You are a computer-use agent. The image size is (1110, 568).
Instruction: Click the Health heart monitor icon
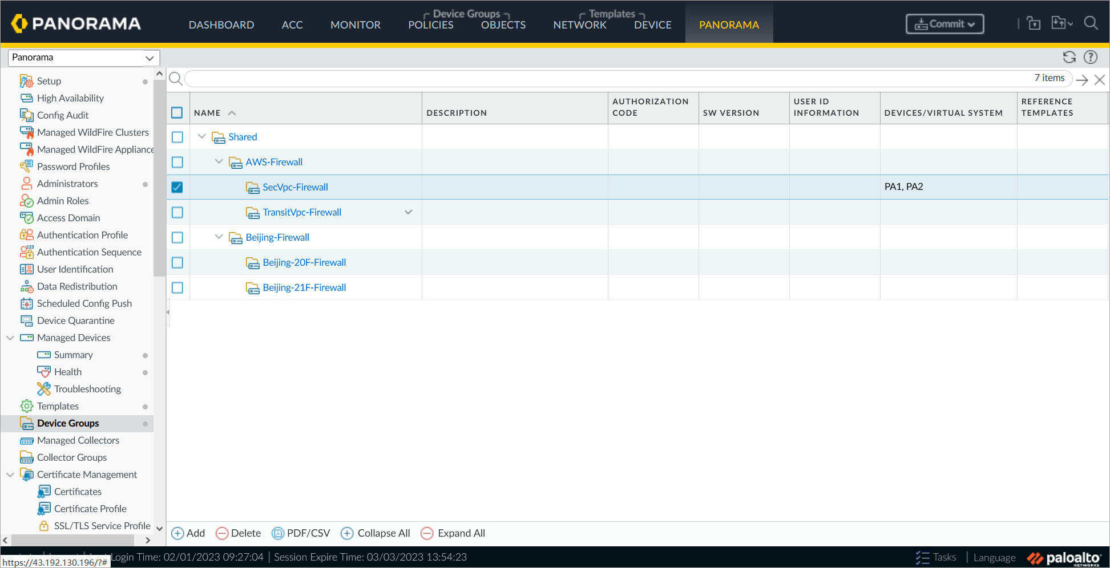coord(43,372)
